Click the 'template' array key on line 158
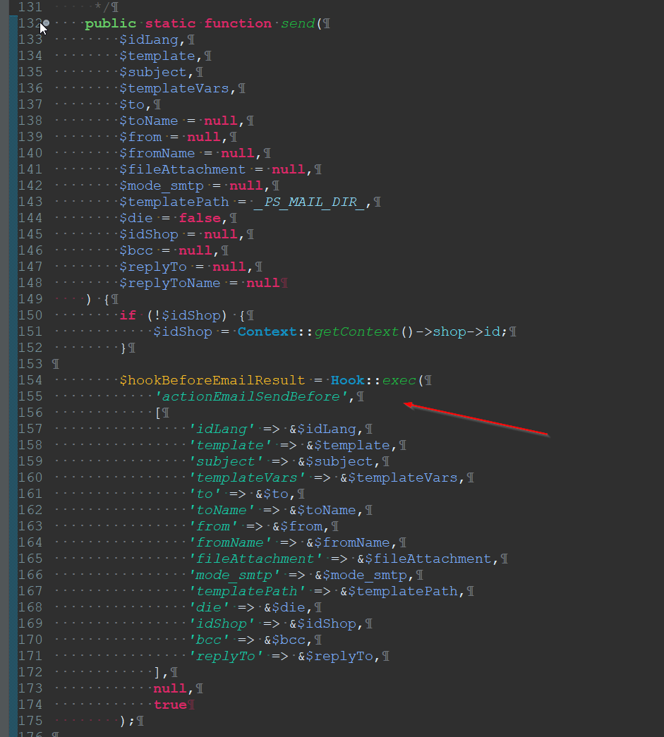Viewport: 664px width, 737px height. (230, 445)
